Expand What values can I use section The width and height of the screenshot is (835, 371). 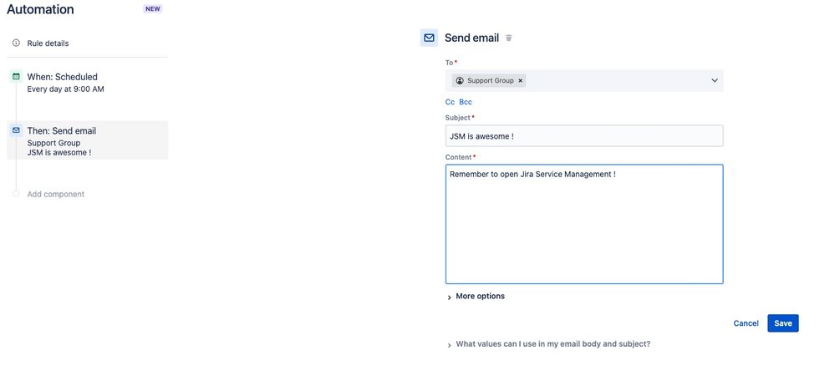point(548,344)
